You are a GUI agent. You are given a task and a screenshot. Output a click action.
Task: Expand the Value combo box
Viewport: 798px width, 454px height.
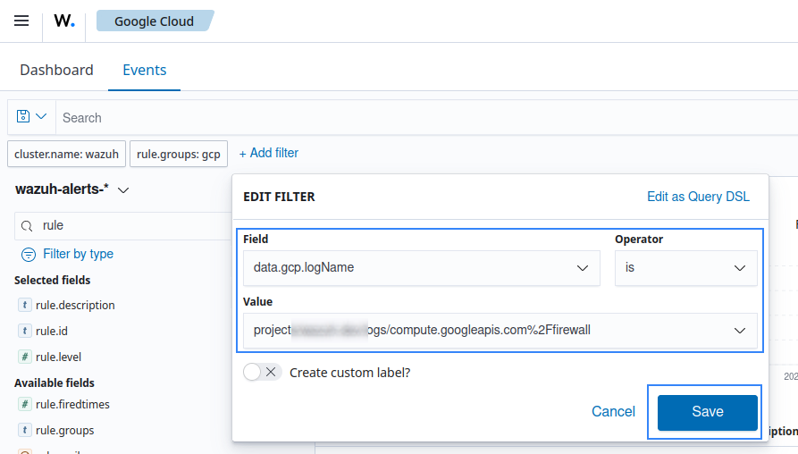point(739,330)
